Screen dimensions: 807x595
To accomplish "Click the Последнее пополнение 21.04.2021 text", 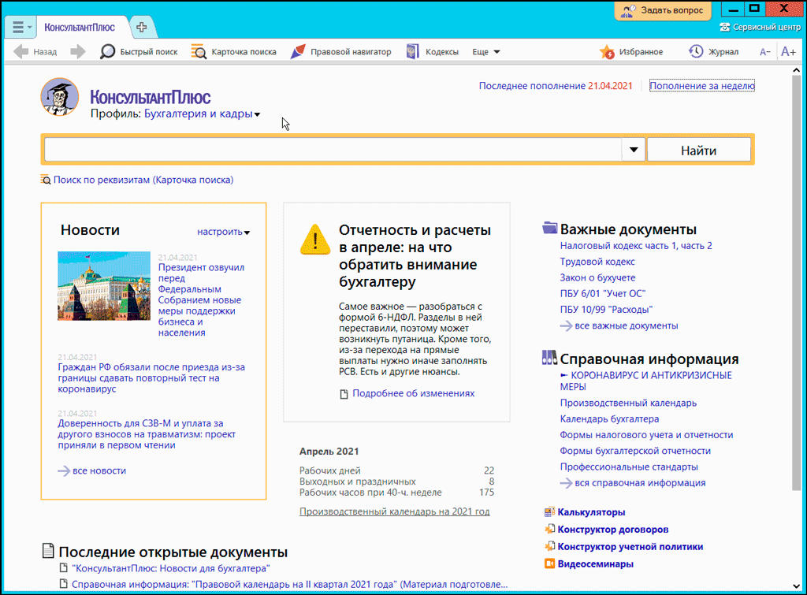I will 556,86.
